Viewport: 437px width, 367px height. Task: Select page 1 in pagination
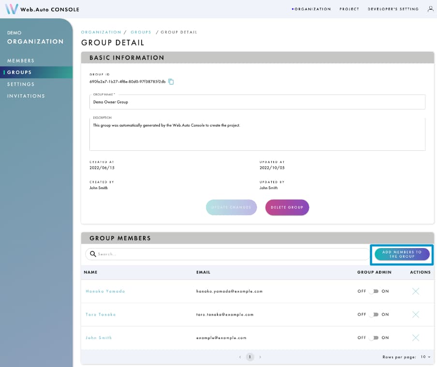click(250, 357)
